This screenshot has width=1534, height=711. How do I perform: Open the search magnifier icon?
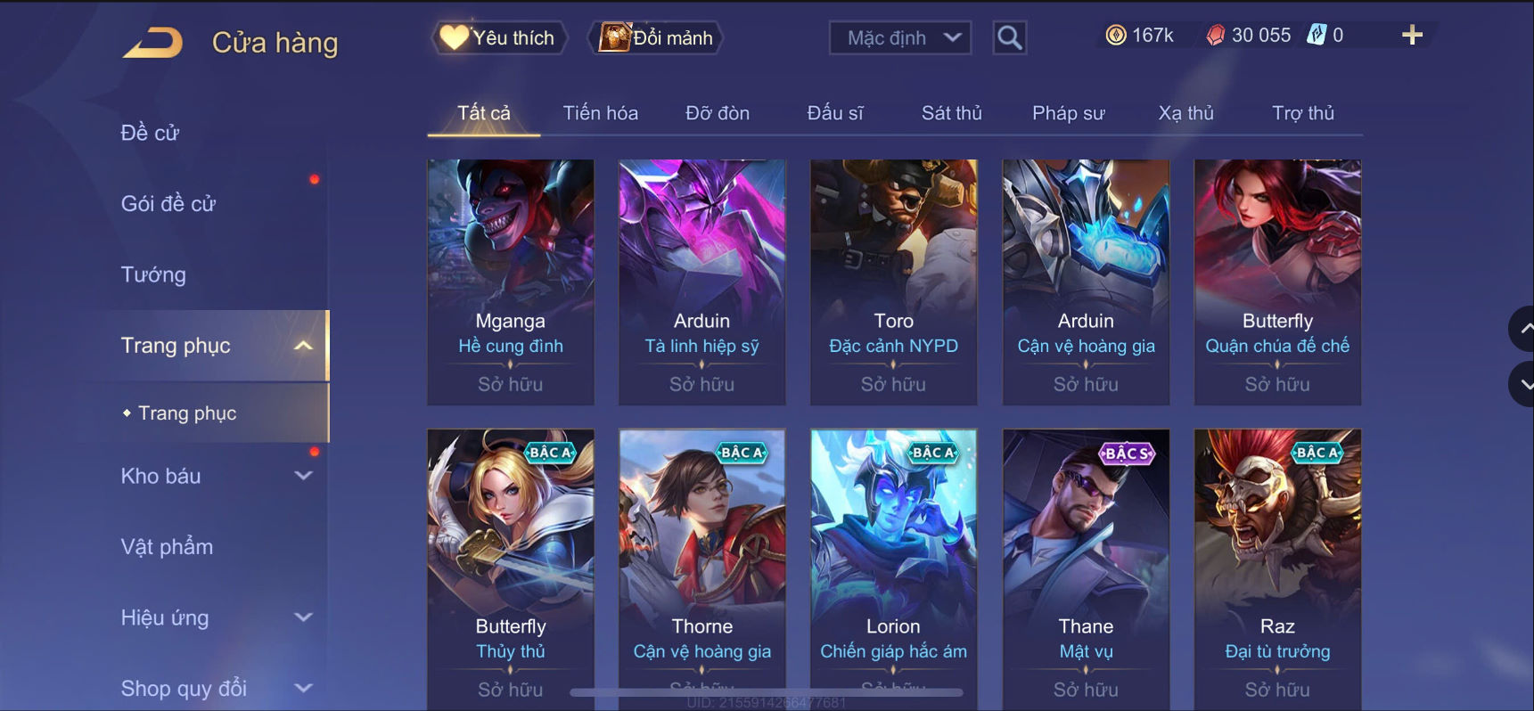(1009, 37)
